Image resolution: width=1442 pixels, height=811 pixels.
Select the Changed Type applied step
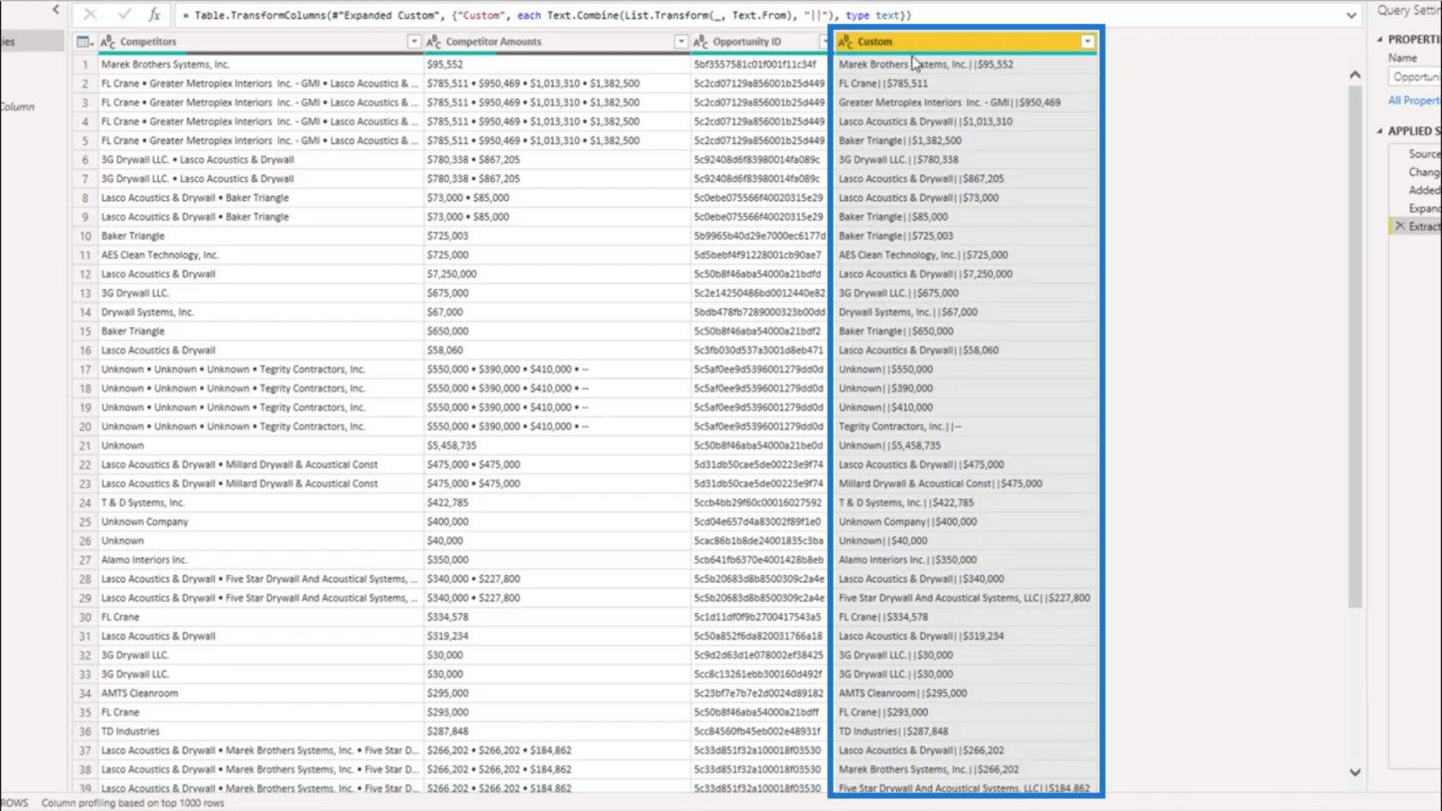pyautogui.click(x=1424, y=172)
